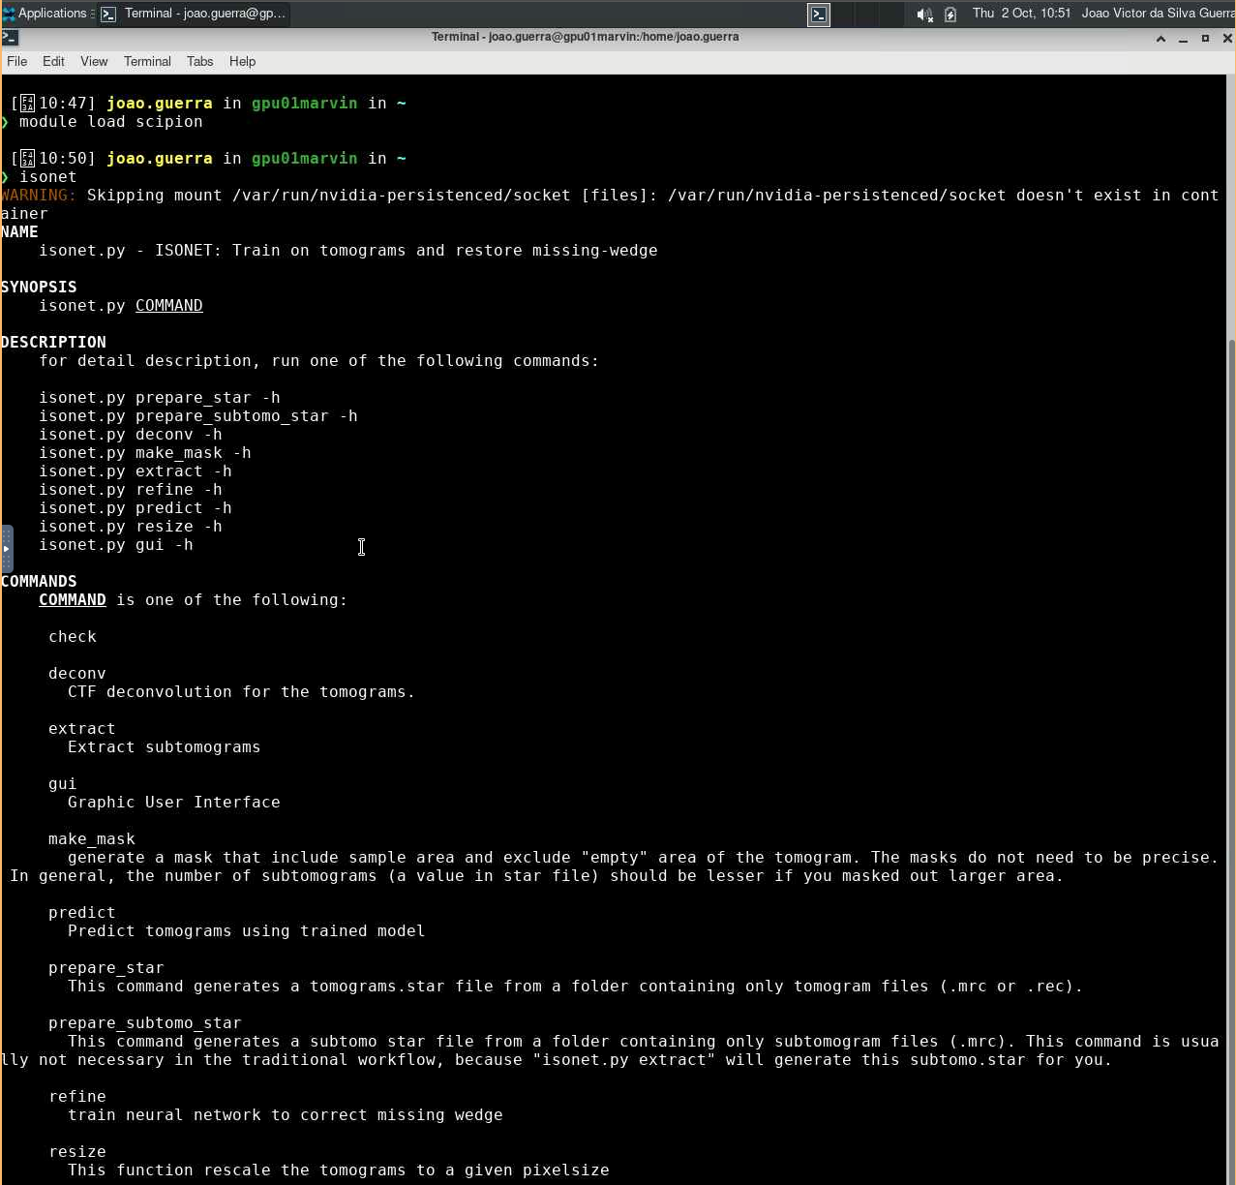The image size is (1236, 1185).
Task: Expand the left edge side panel handle
Action: [x=7, y=549]
